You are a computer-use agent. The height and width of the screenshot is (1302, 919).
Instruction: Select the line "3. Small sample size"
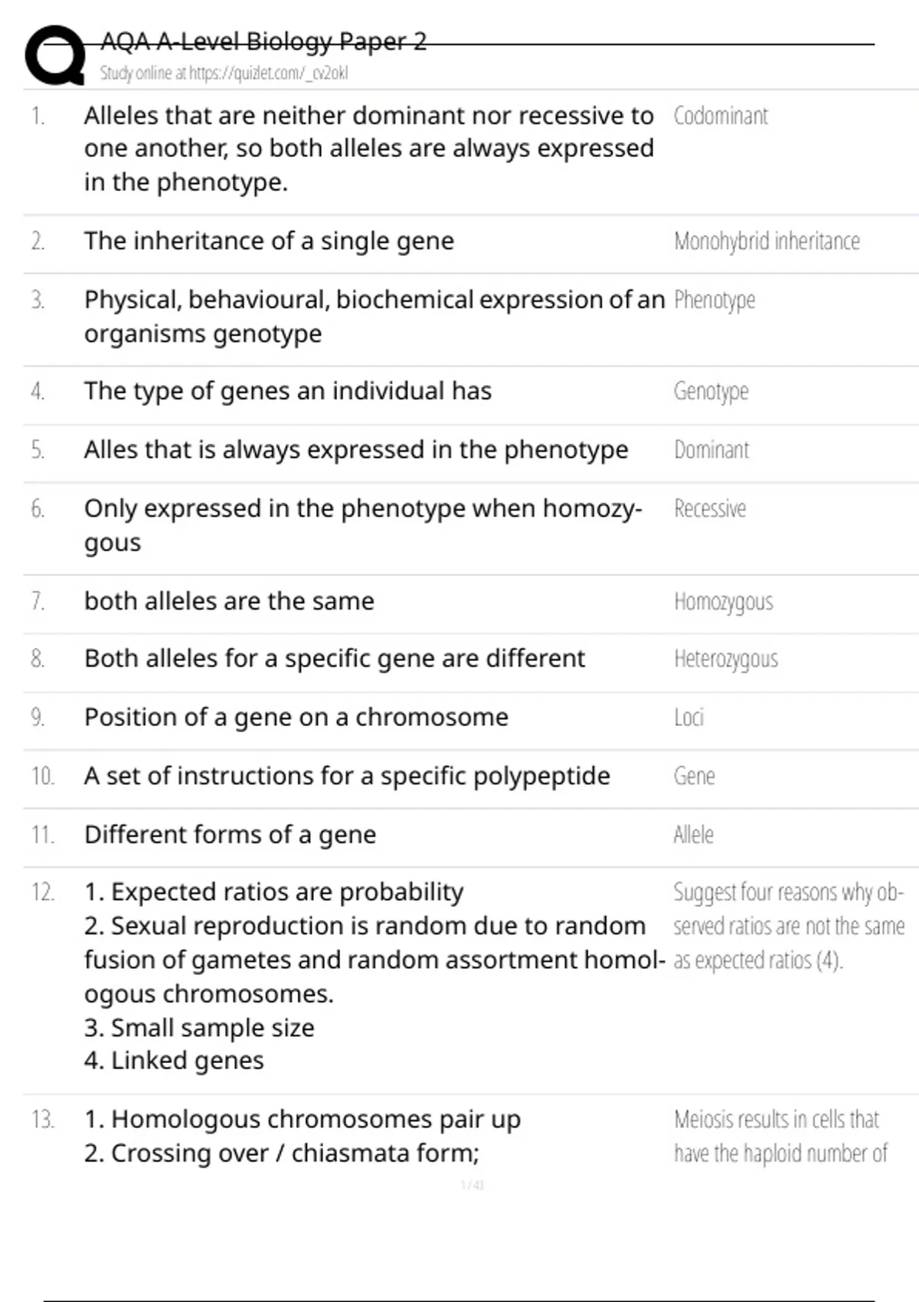point(199,1028)
